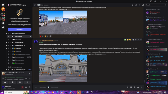Screen dimensions: 168x94
Task: Add green checkmark quick reaction
Action: click(125, 40)
